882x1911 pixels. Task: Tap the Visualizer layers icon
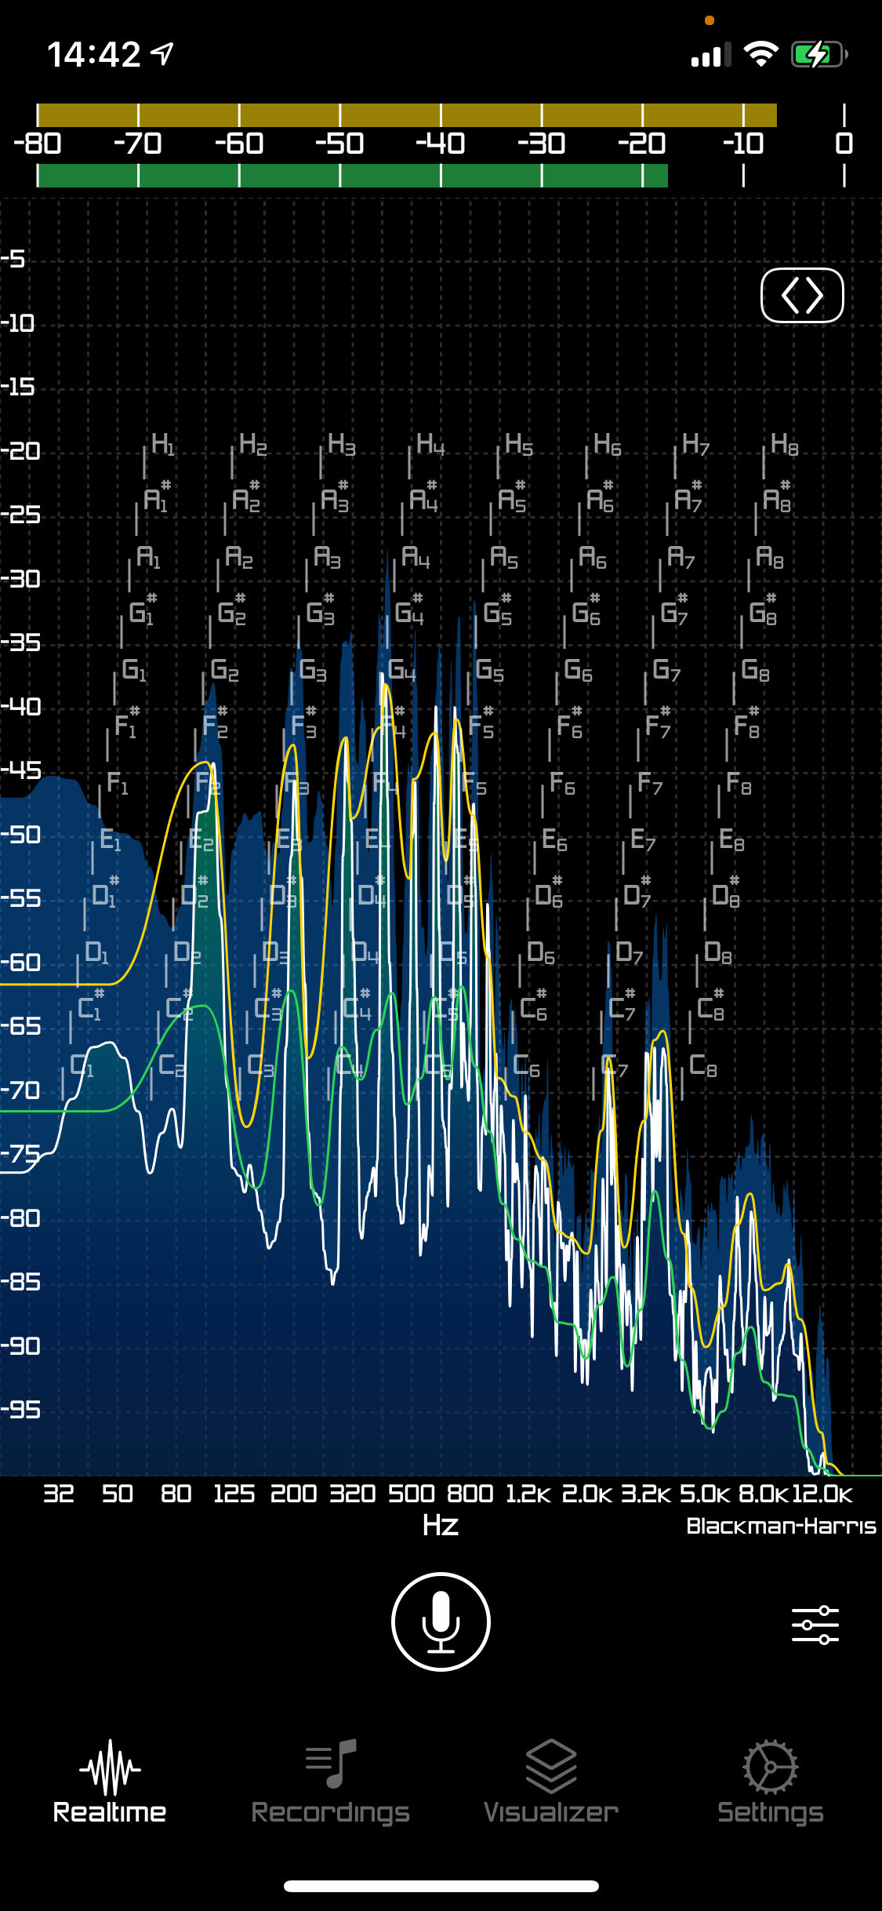pos(550,1765)
